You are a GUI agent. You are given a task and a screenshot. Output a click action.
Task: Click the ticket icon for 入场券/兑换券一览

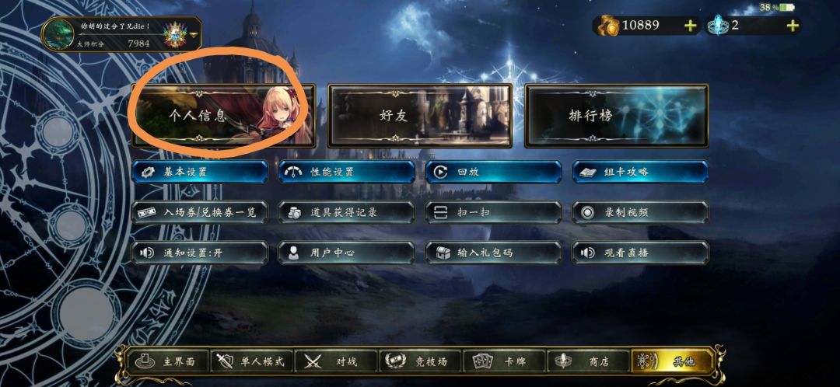[x=147, y=212]
